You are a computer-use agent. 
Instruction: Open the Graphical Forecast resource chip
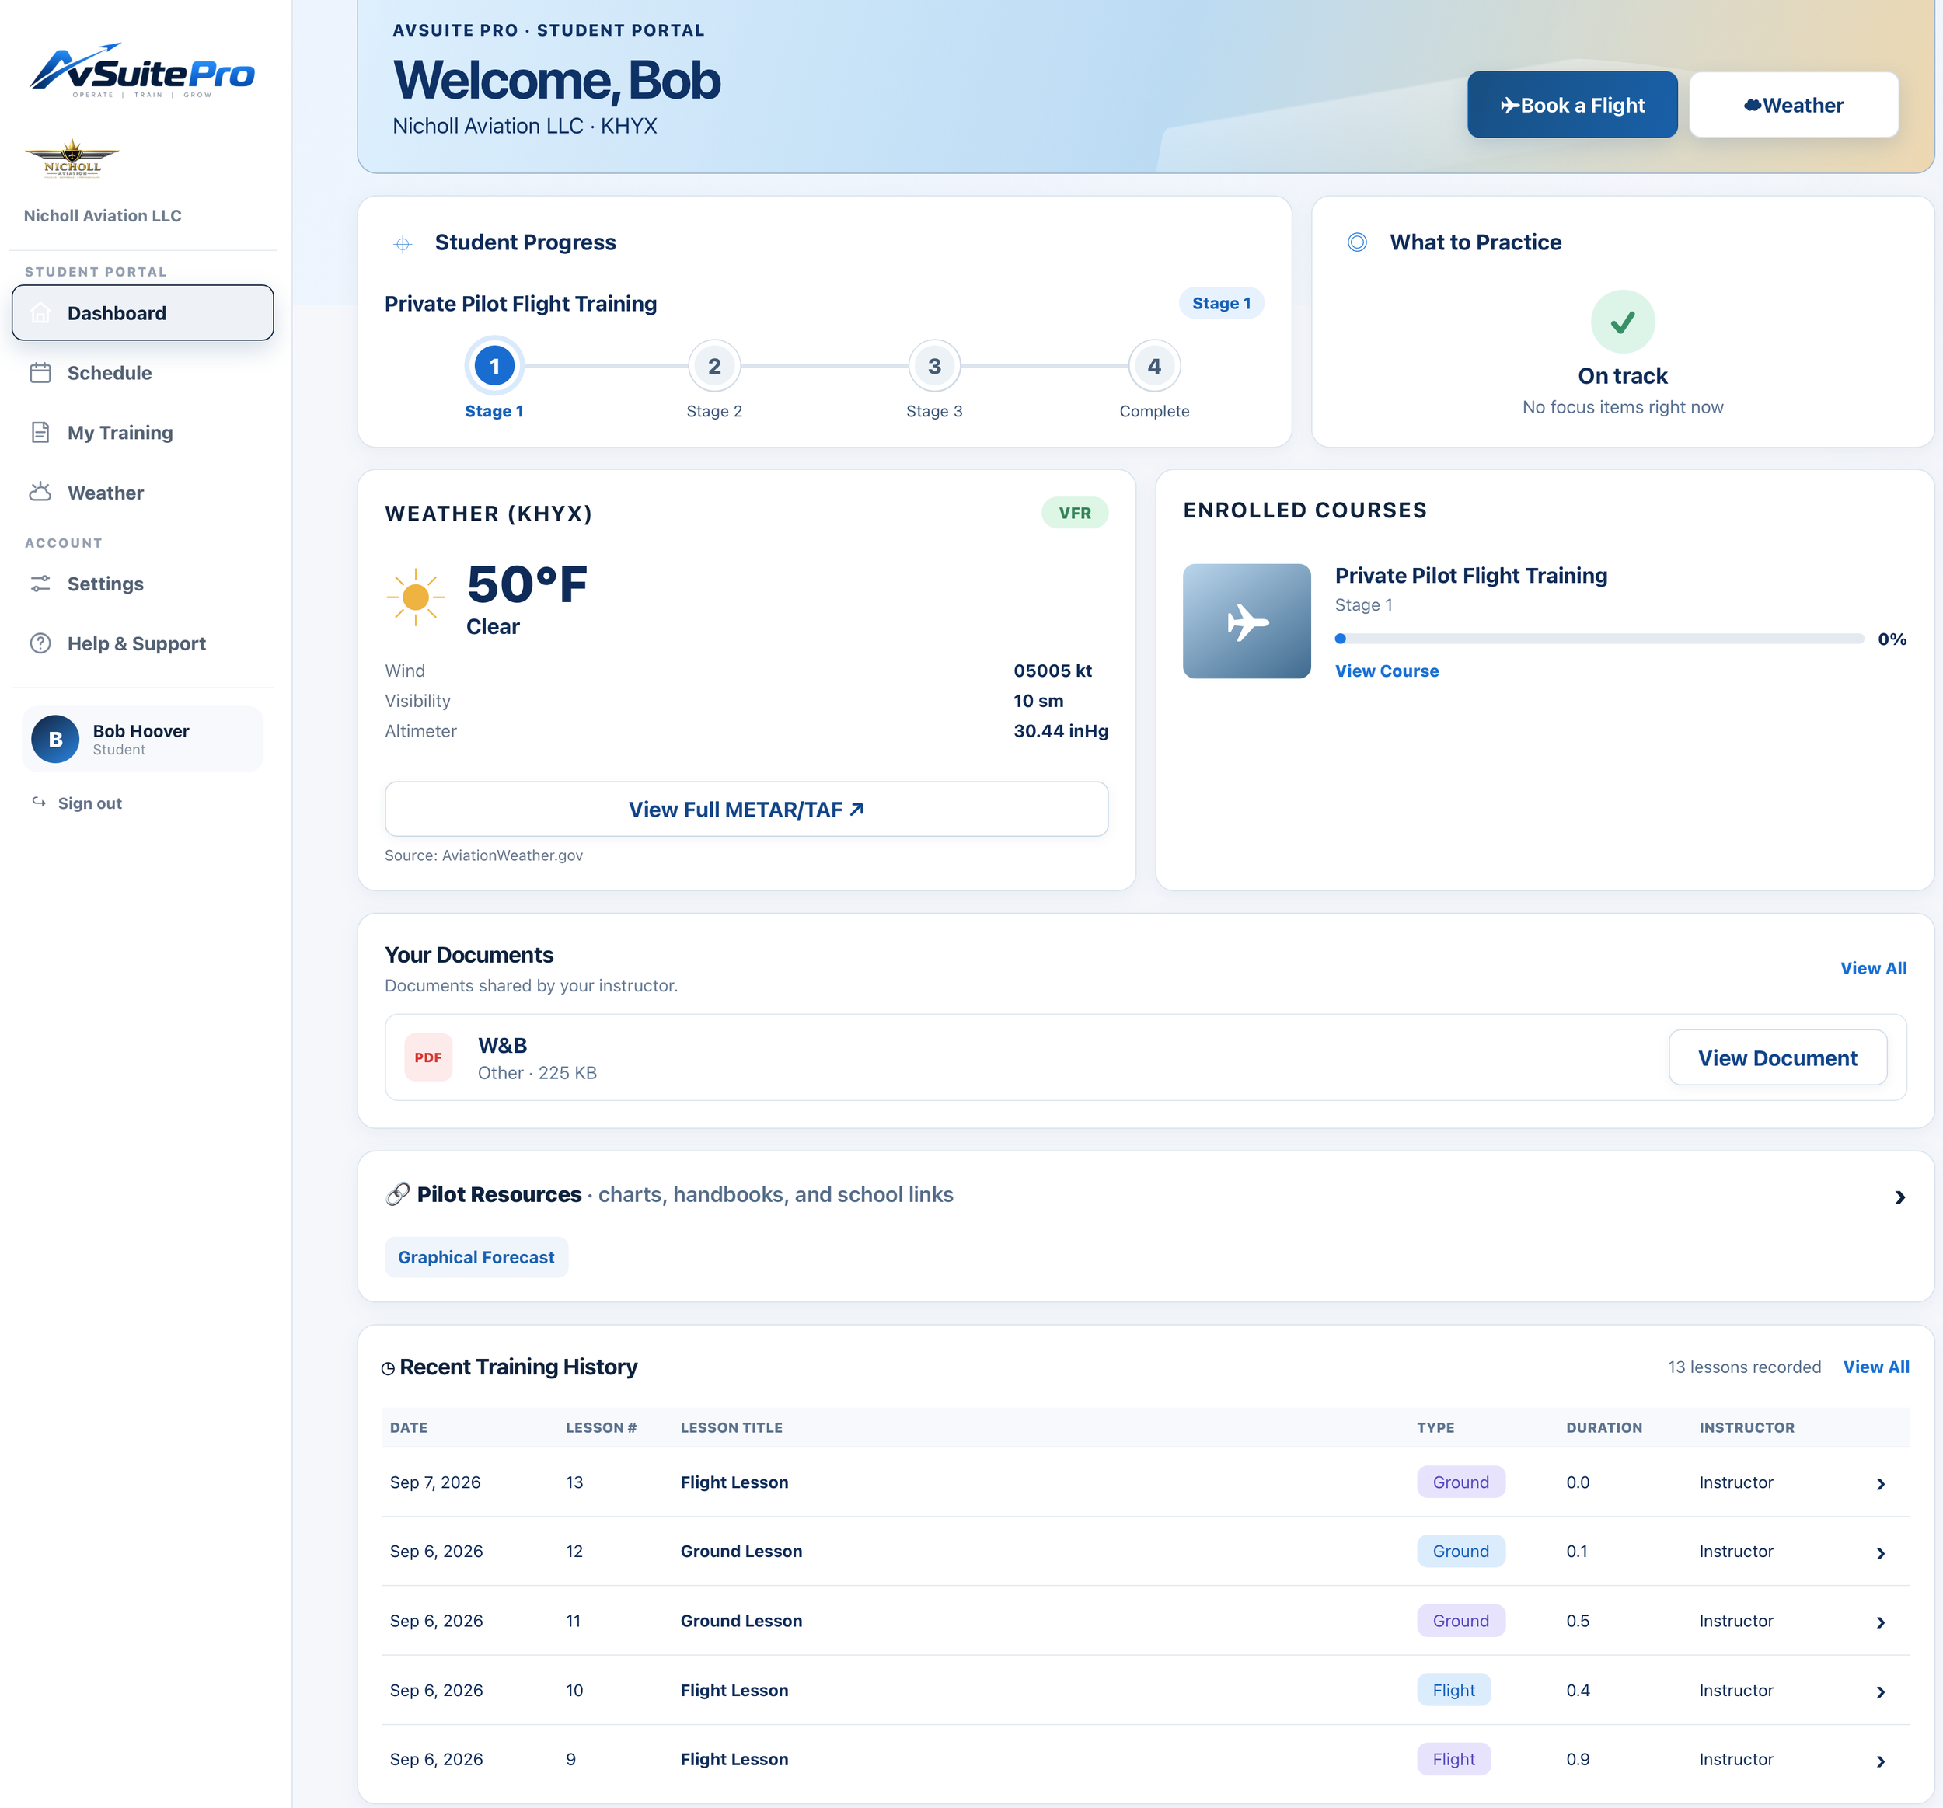pos(476,1257)
